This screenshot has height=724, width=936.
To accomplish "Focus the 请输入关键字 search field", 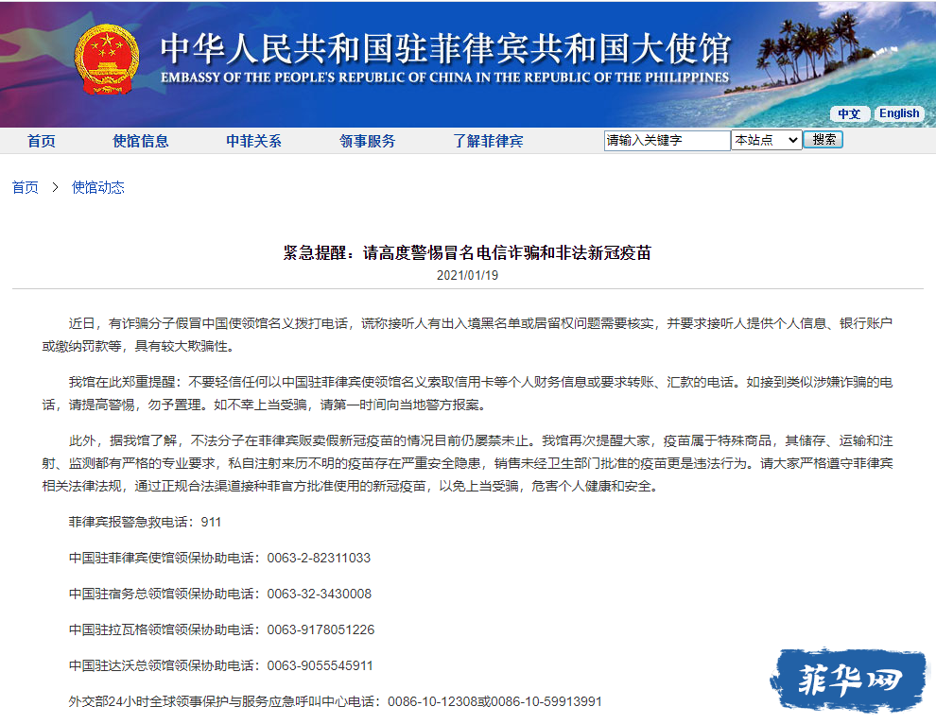I will tap(667, 140).
